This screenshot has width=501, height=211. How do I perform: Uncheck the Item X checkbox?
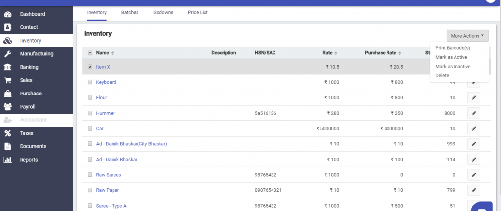90,67
